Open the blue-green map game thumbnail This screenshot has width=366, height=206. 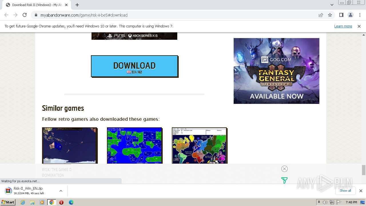[x=135, y=145]
